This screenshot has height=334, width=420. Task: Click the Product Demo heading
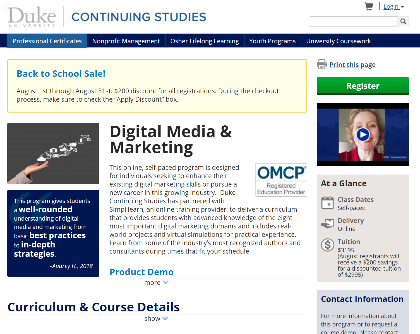coord(141,272)
